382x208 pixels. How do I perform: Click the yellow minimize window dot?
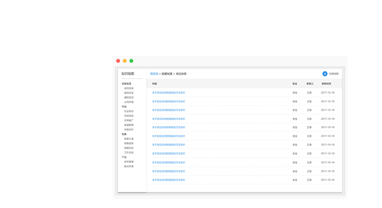tap(125, 61)
